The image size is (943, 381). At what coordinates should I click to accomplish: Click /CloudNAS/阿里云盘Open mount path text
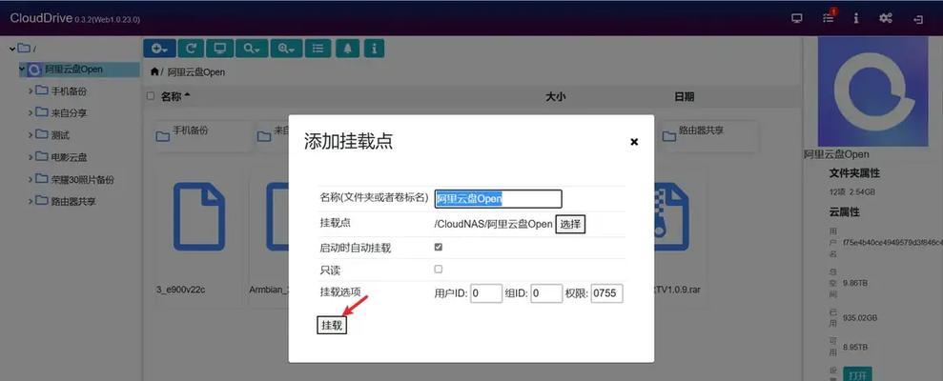click(x=493, y=224)
